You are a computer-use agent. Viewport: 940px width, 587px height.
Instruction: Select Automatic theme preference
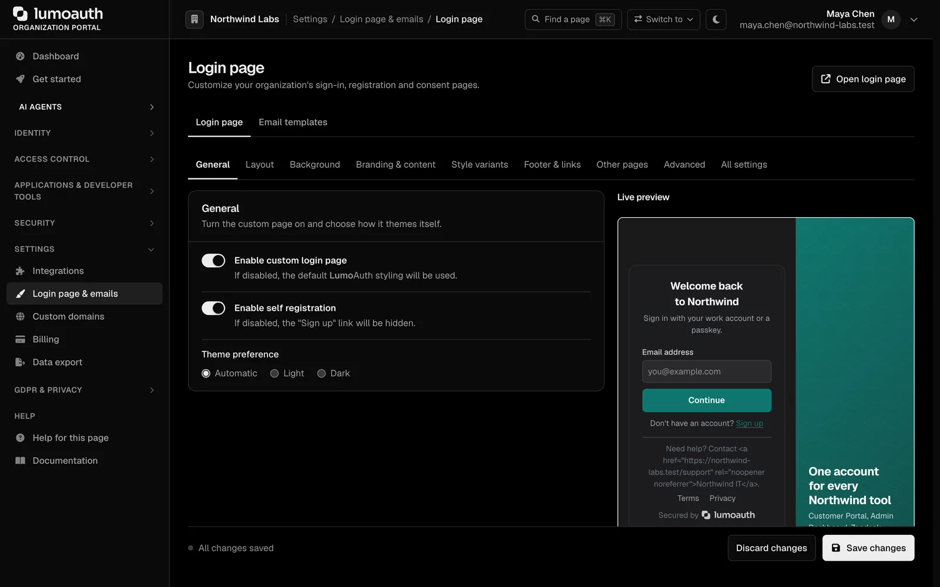pos(206,373)
